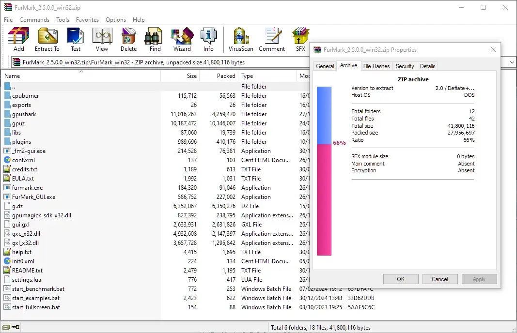517x333 pixels.
Task: Switch to the General tab in Properties
Action: pyautogui.click(x=325, y=66)
